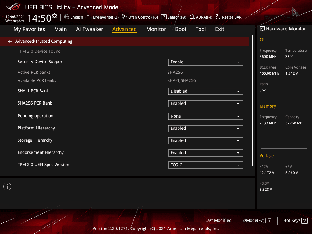Screen dimensions: 312x234
Task: Click SHA-1,SHA256 available banks value
Action: click(182, 80)
